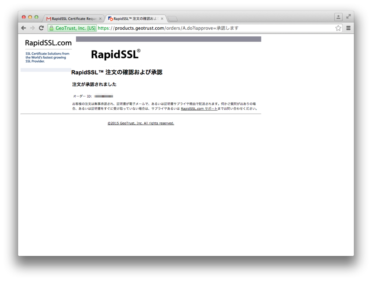Screen dimensions: 372x281
Task: Click the heading RapidSSL™ 注文の確認および承認
Action: 117,72
